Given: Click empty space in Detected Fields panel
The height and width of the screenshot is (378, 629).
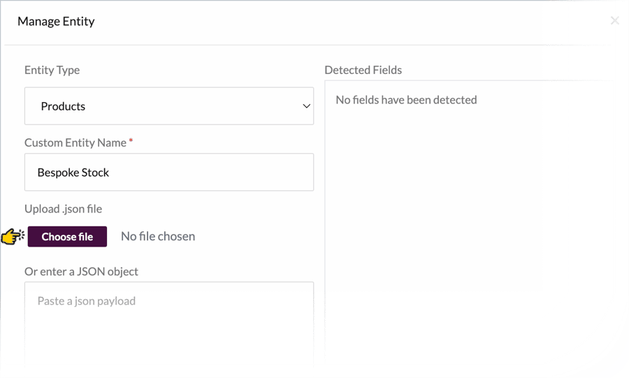Looking at the screenshot, I should point(470,233).
